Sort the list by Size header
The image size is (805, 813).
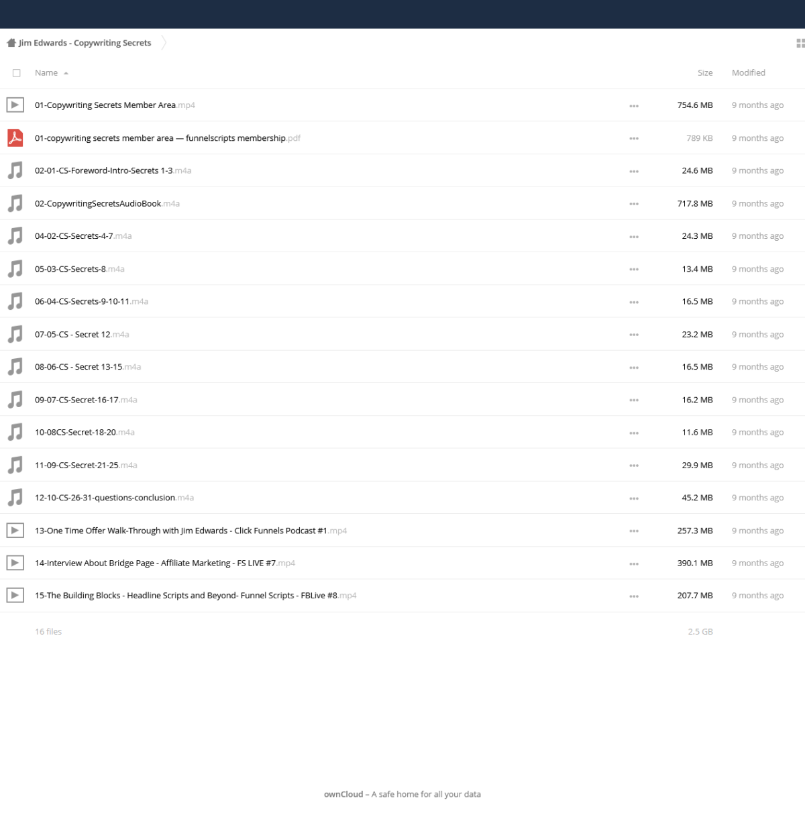click(705, 72)
